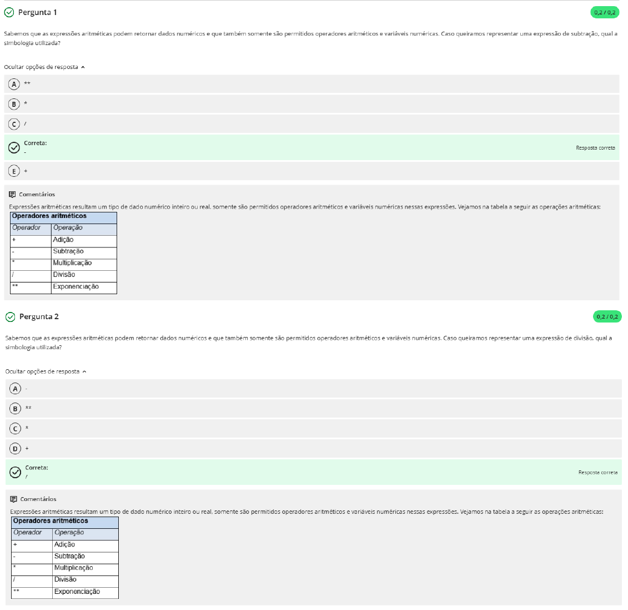Click the 0,2 / 0,2 score badge of Pergunta 1
Viewport: 628px width, 610px height.
click(605, 12)
